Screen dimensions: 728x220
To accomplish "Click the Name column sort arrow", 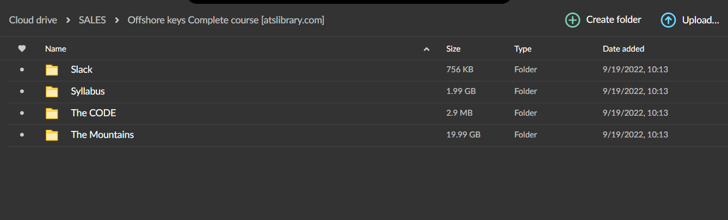I will coord(427,49).
